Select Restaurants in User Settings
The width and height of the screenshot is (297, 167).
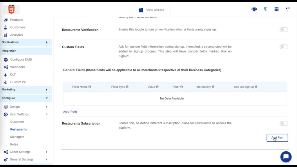pyautogui.click(x=18, y=129)
